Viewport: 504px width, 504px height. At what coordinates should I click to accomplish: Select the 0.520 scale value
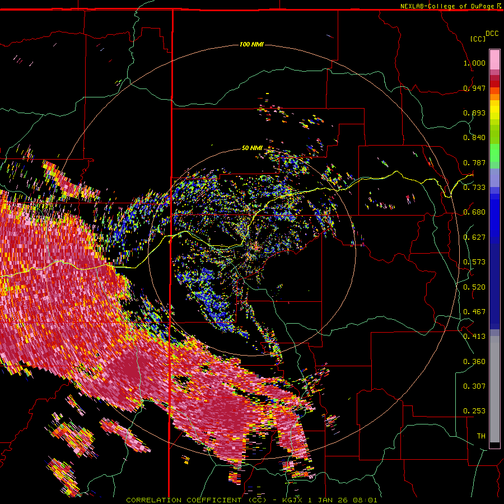point(474,287)
